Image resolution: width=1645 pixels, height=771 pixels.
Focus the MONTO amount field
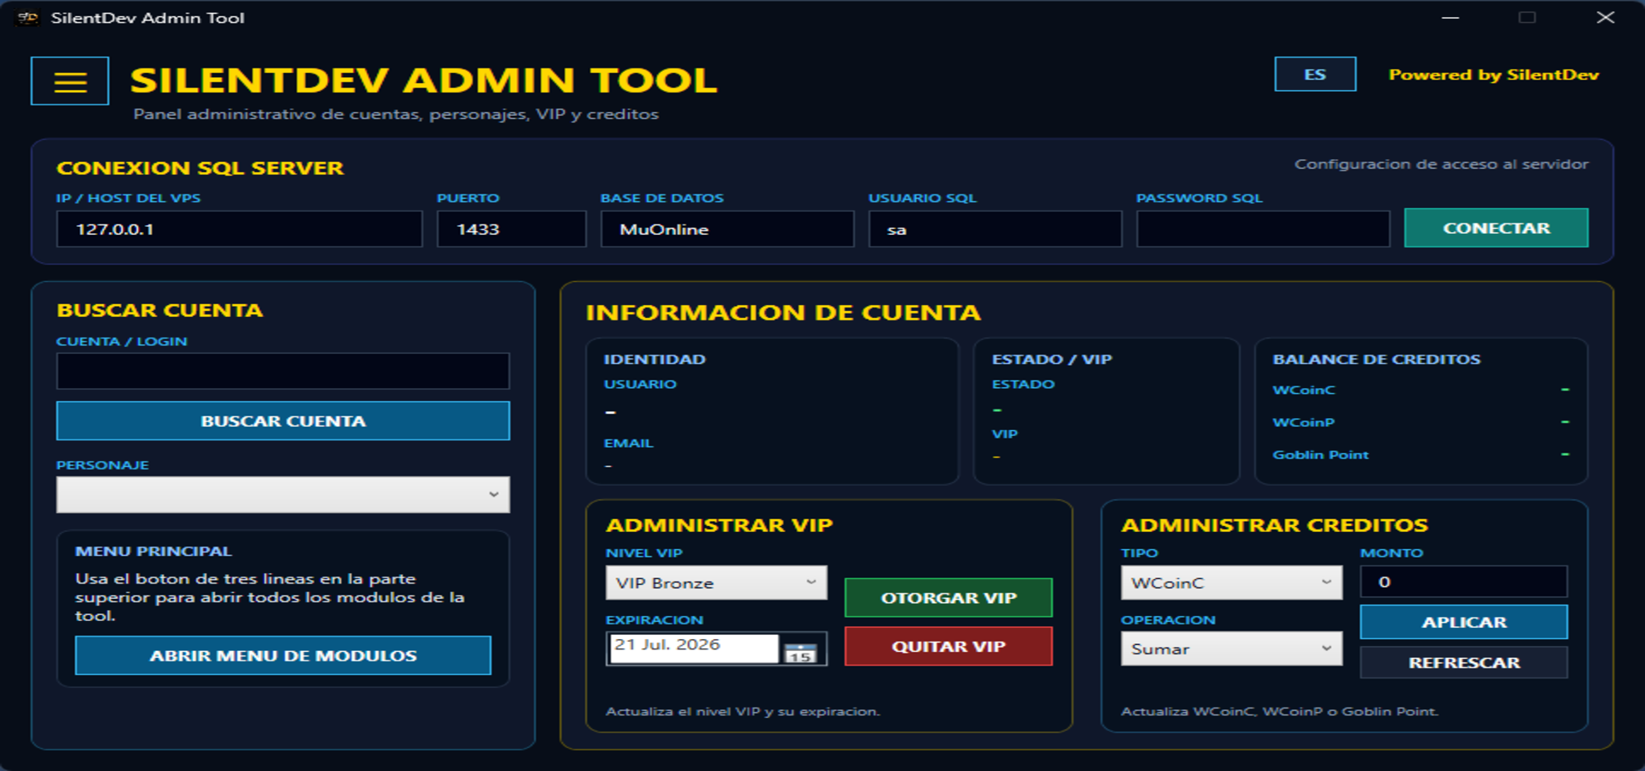click(x=1463, y=582)
